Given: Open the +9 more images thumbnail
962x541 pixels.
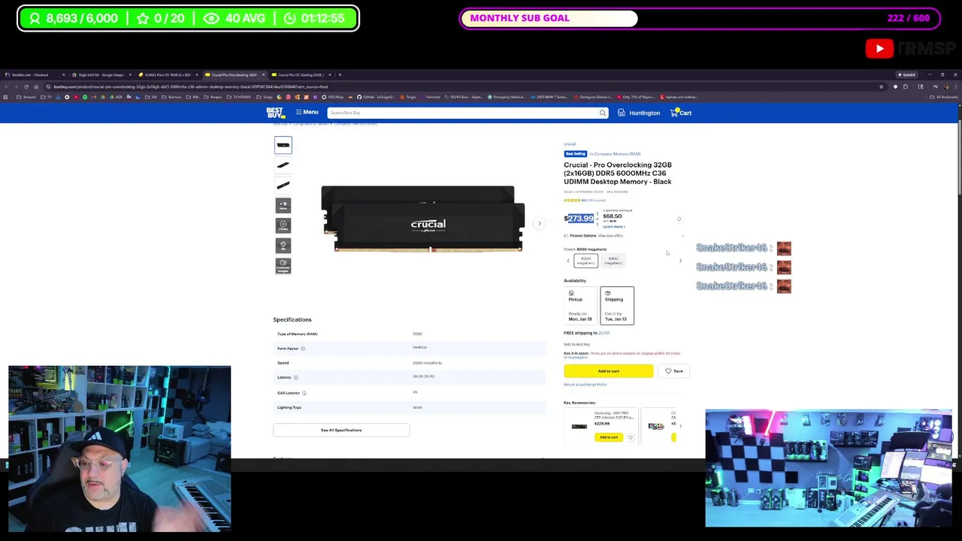Looking at the screenshot, I should [x=283, y=205].
